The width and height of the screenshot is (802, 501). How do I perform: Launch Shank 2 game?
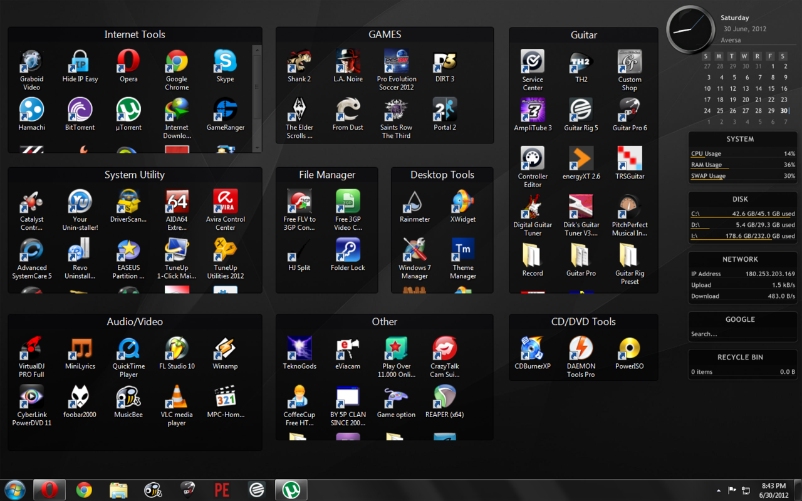pyautogui.click(x=299, y=66)
